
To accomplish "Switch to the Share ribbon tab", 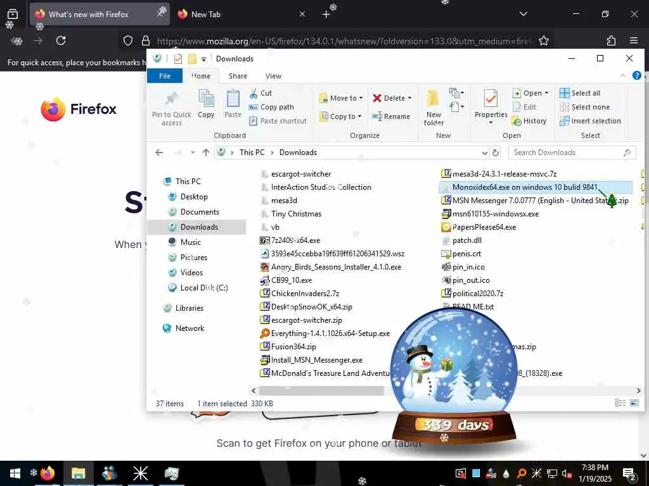I will (238, 76).
